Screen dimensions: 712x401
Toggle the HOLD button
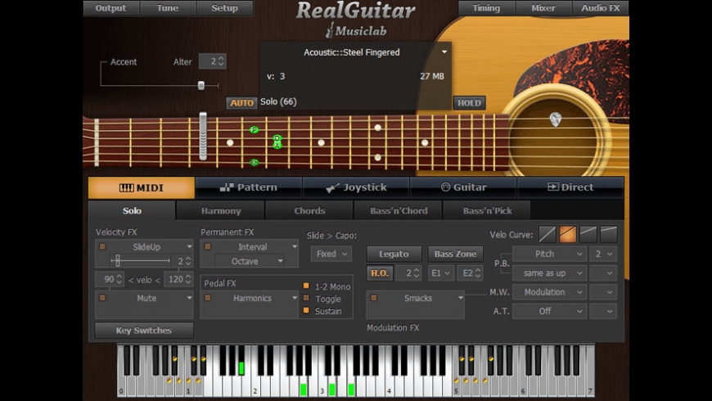click(469, 103)
